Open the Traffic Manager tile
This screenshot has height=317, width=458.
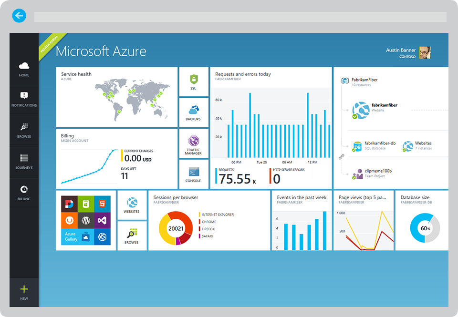[x=194, y=143]
